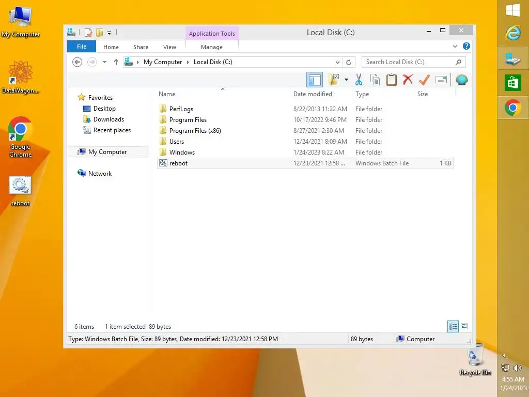This screenshot has height=397, width=529.
Task: Switch to the Share ribbon tab
Action: (x=141, y=47)
